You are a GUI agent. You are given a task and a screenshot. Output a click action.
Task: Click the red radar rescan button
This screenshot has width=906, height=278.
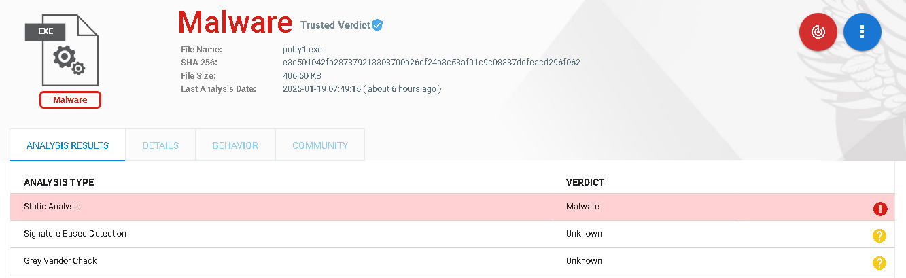[x=818, y=33]
